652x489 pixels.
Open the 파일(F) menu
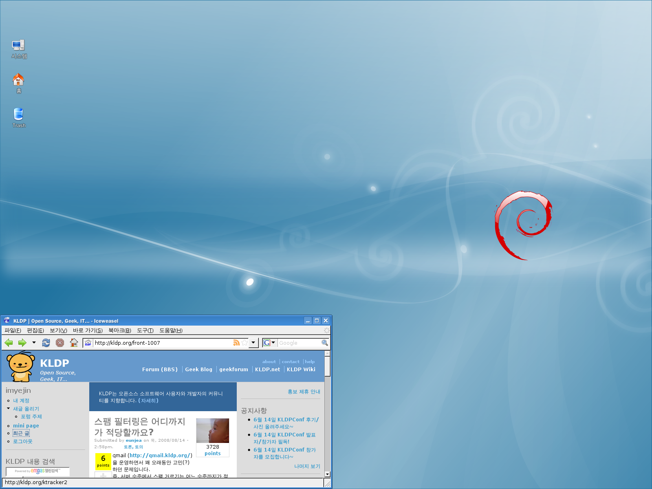(x=13, y=330)
